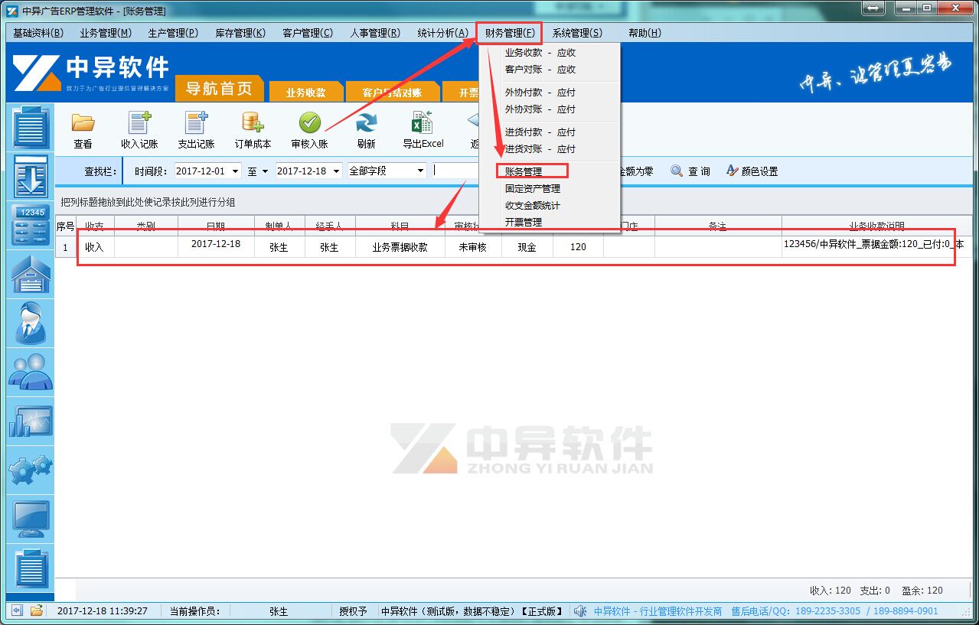The width and height of the screenshot is (979, 625).
Task: Click the 业务票据收款 cell in row 1
Action: coord(400,248)
